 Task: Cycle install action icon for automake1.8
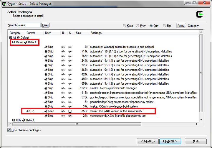(x=46, y=79)
